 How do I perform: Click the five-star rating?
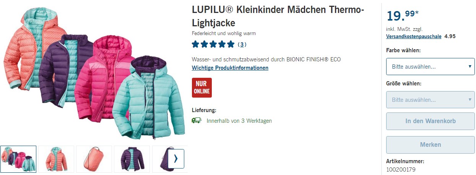coord(213,44)
